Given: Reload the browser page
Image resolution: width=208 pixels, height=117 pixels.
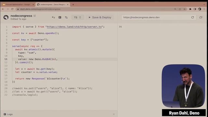Looking at the screenshot, I should [12, 9].
